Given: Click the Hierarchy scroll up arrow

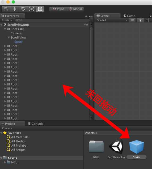Looking at the screenshot, I should point(91,24).
